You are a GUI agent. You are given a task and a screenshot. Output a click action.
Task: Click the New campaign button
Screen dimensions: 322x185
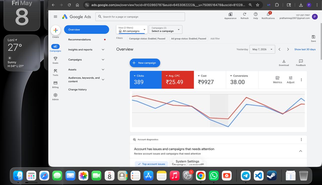pos(145,63)
